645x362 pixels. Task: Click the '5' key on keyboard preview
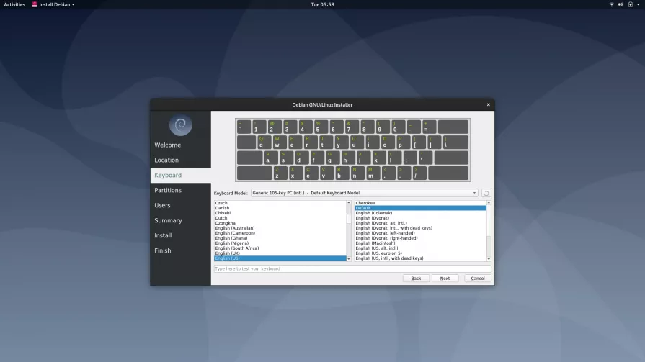pos(321,127)
